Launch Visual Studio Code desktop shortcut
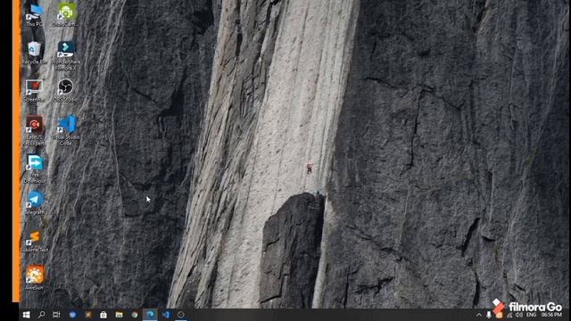Screen dimensions: 571x321 pos(65,130)
